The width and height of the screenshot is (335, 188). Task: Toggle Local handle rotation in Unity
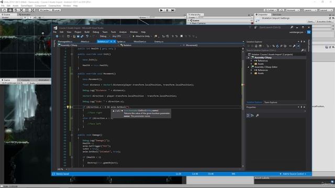pyautogui.click(x=55, y=10)
